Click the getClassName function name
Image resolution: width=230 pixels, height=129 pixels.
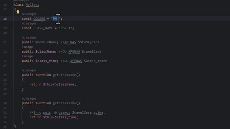[x=64, y=75]
